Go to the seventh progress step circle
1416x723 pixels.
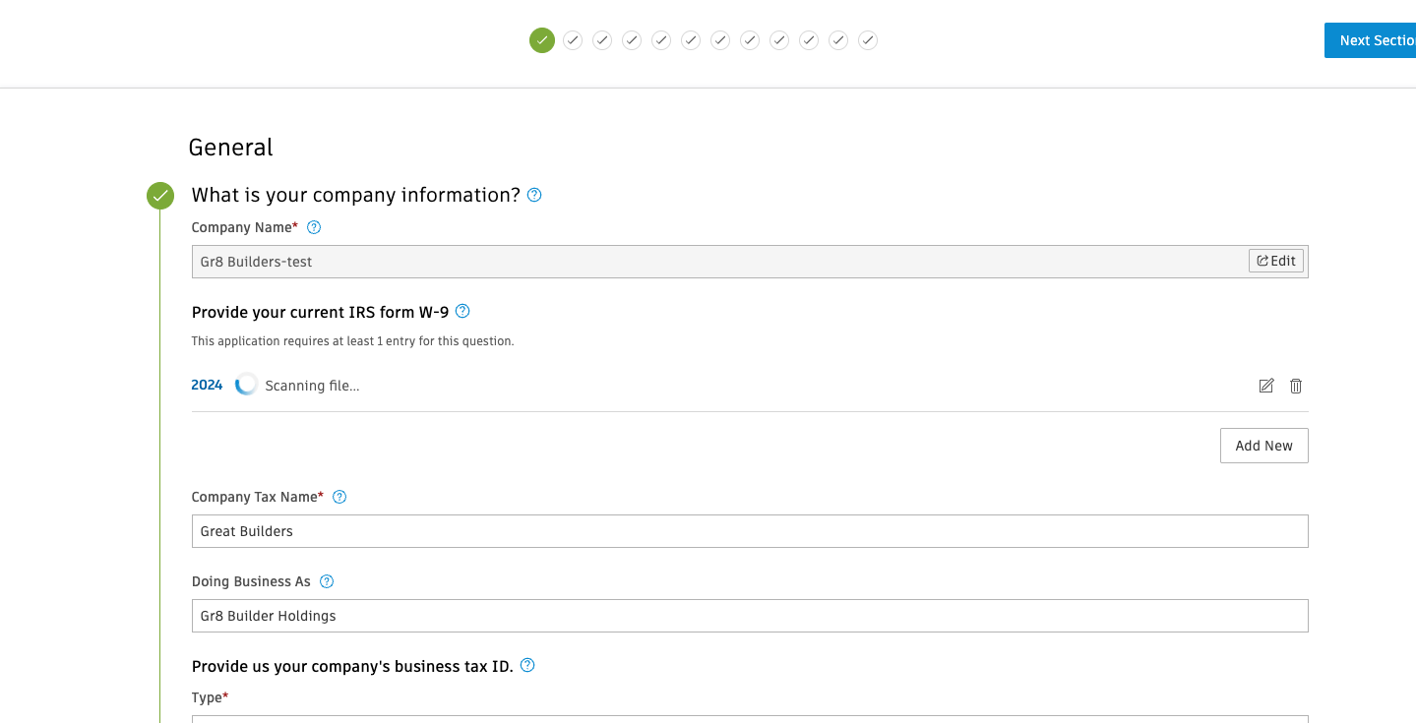[720, 40]
